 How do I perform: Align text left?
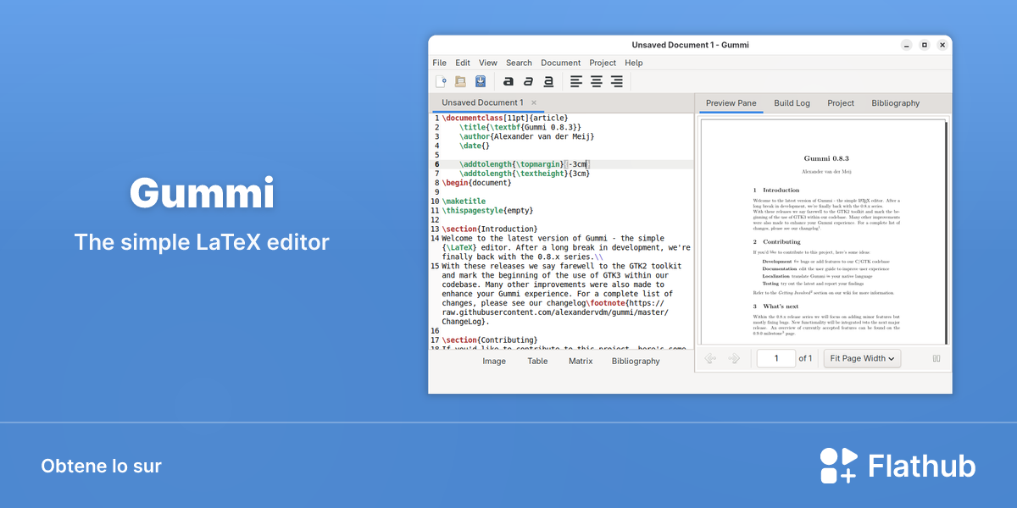576,81
